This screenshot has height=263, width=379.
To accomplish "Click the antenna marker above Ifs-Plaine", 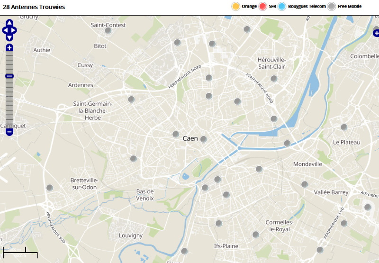I will tap(219, 223).
